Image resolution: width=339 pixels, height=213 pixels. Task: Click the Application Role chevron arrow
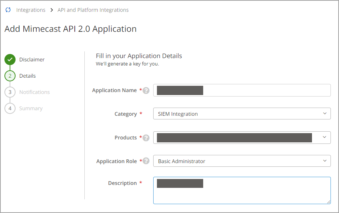click(325, 160)
